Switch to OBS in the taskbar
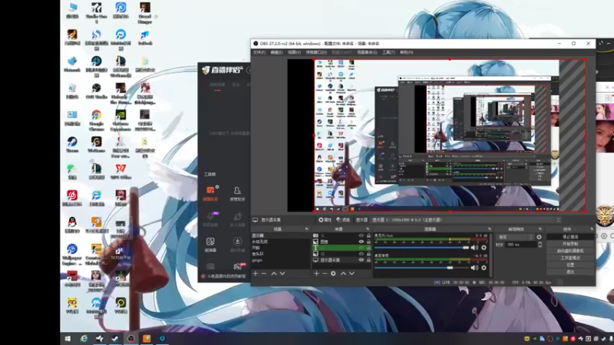Viewport: 614px width, 345px height. 130,339
